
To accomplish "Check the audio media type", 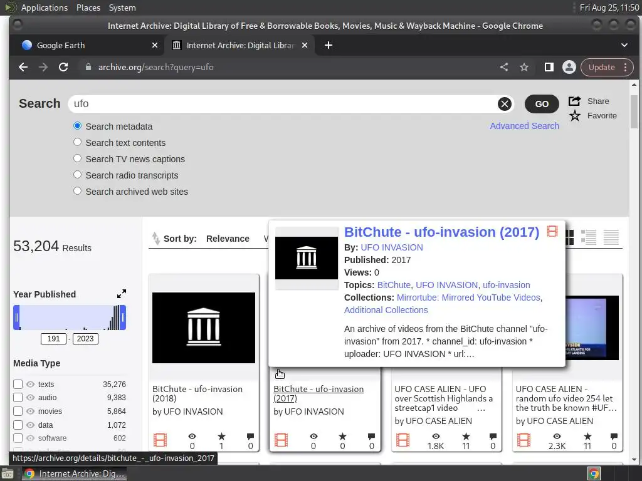I will [18, 398].
